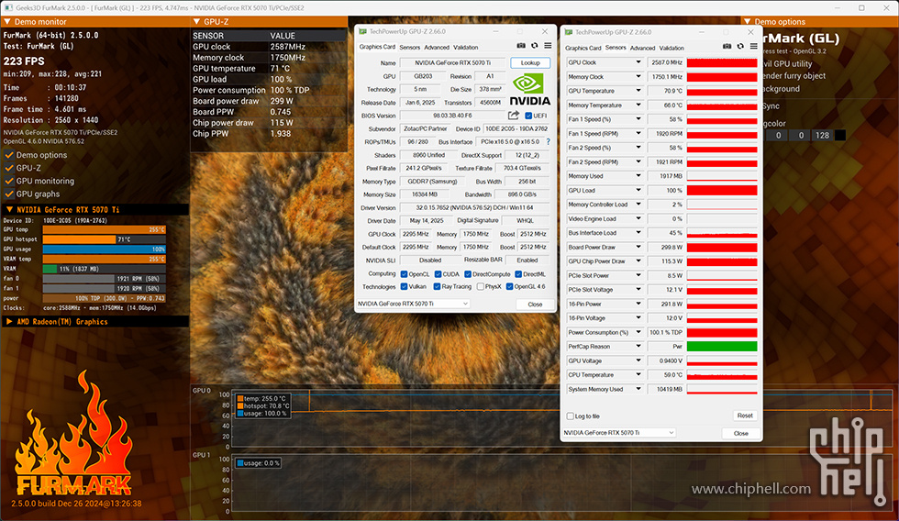Click the GPU 0 usage graph legend
The image size is (899, 521).
[262, 405]
